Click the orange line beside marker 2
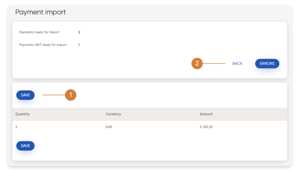296x170 pixels. (214, 64)
